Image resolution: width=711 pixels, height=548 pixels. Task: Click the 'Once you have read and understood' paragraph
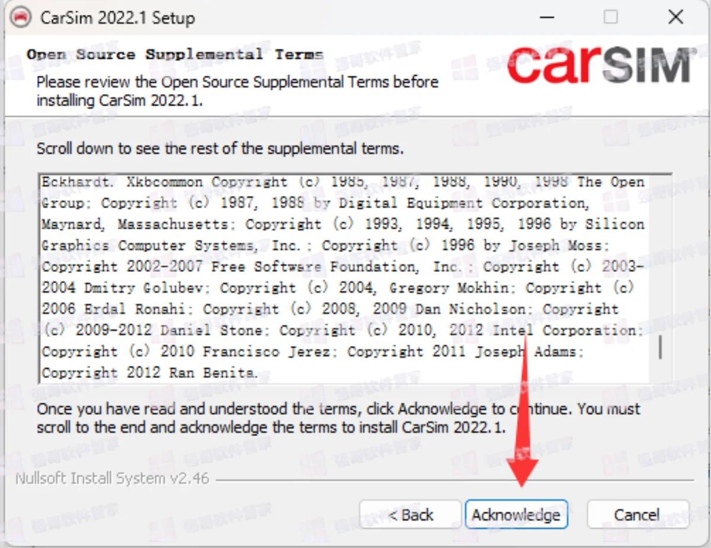coord(338,418)
